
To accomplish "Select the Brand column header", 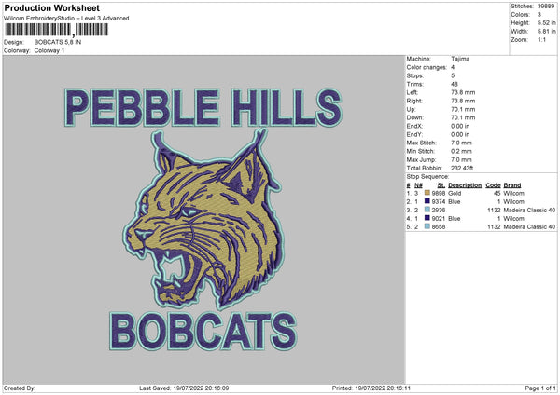I will click(512, 185).
